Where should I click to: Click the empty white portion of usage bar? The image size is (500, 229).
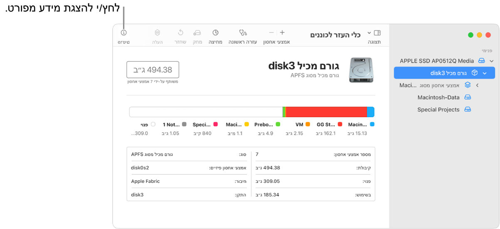pos(206,112)
